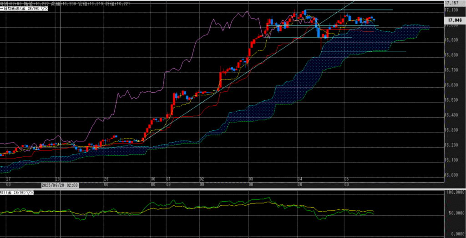Screen dimensions: 466x238
Task: Click the 16,500 price axis label
Action: click(452, 100)
